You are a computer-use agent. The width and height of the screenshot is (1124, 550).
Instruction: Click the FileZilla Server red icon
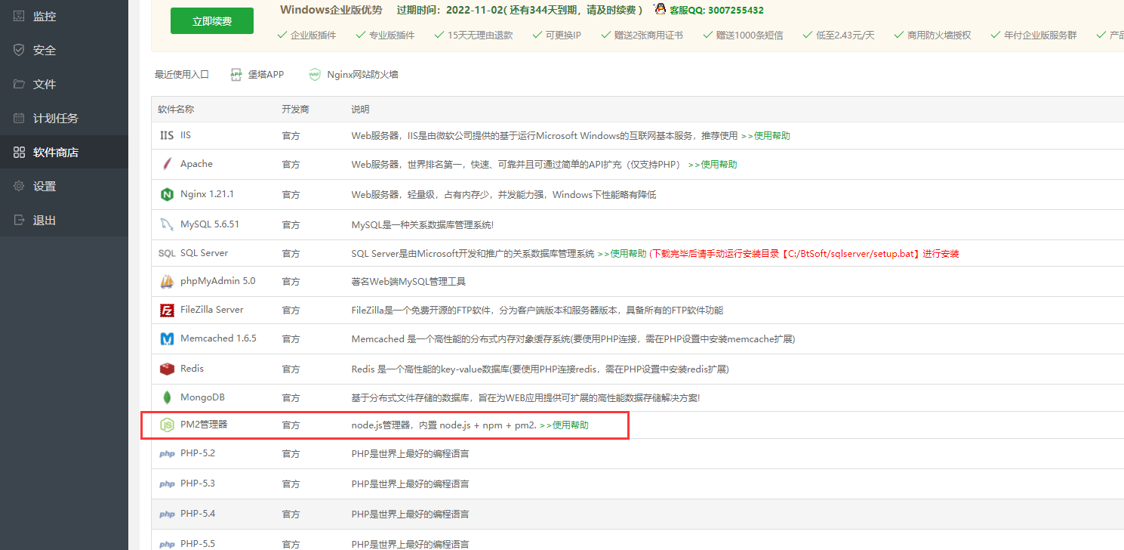[167, 310]
